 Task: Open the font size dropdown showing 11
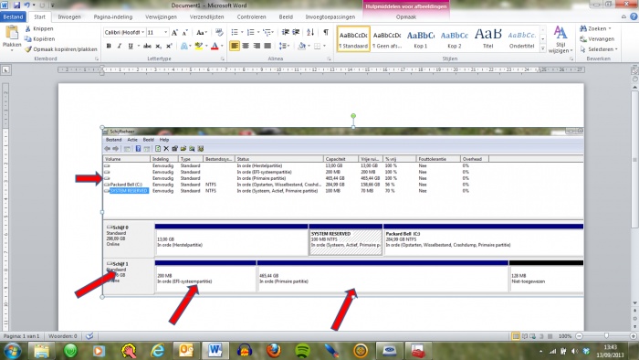165,32
